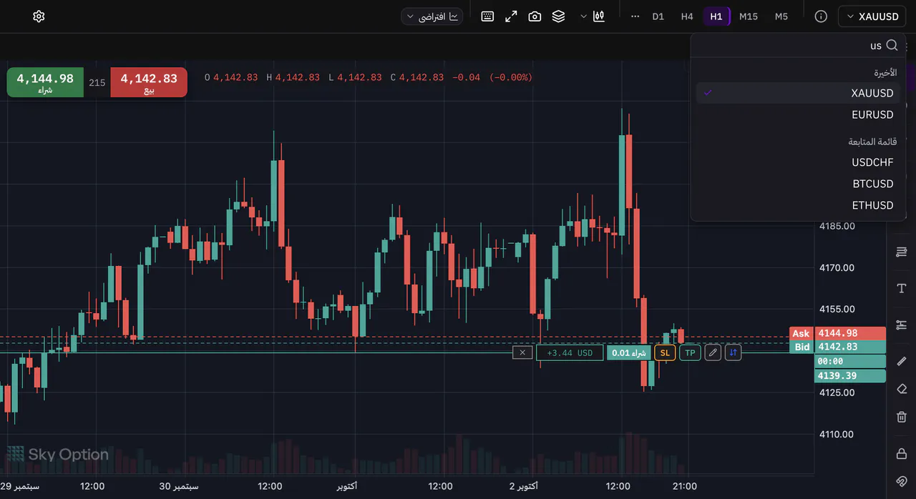Click the magnifier search icon
The height and width of the screenshot is (499, 916).
click(x=892, y=45)
